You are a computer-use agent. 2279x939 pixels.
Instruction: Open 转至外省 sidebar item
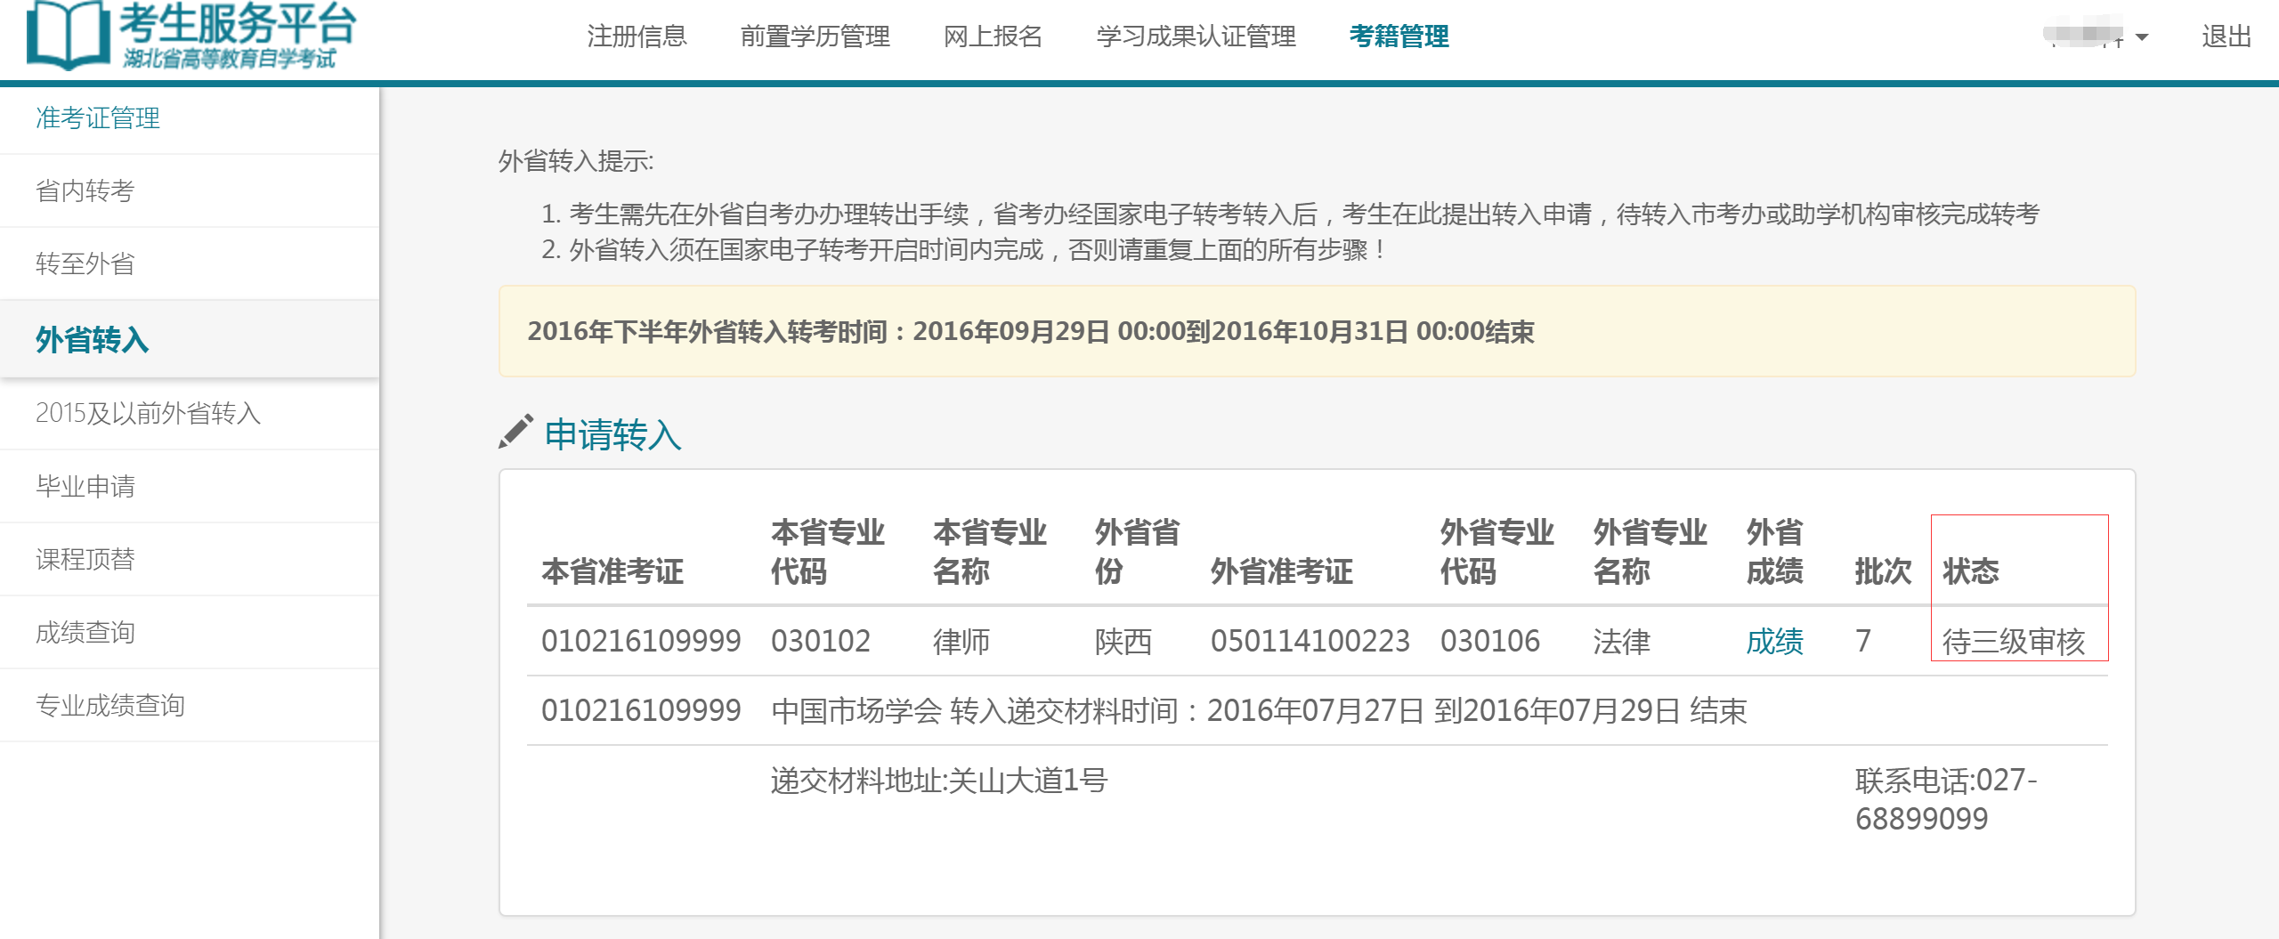point(85,264)
